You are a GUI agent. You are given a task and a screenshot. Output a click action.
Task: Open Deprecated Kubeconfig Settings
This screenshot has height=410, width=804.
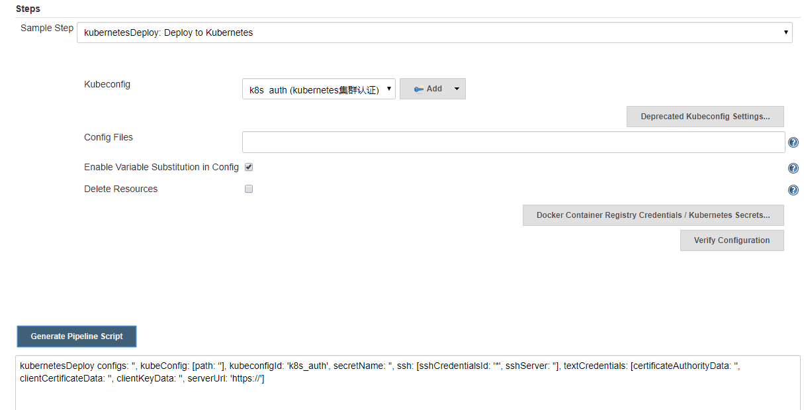click(x=705, y=117)
